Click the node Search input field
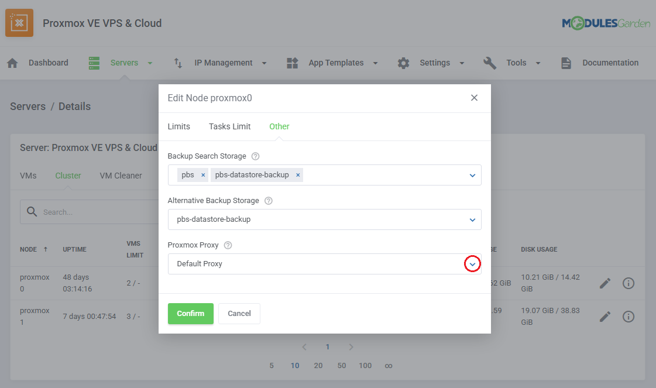The width and height of the screenshot is (656, 388). (94, 212)
